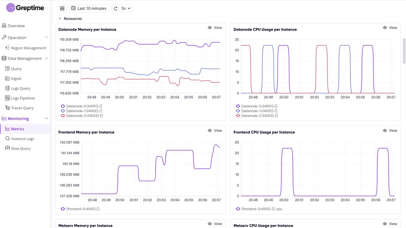Viewport: 406px width, 228px height.
Task: View the Frontend CPU Usage per Instance panel
Action: click(x=390, y=130)
